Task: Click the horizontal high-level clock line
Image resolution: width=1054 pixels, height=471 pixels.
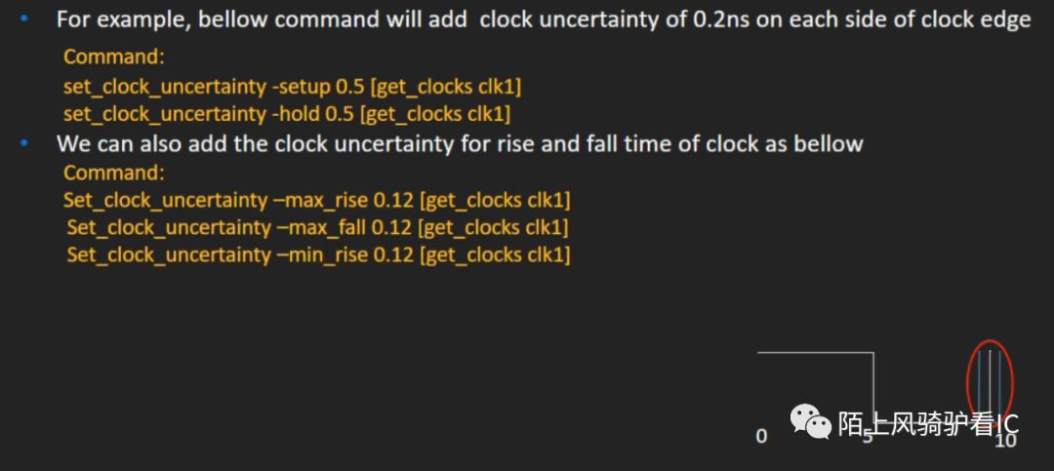Action: click(814, 353)
